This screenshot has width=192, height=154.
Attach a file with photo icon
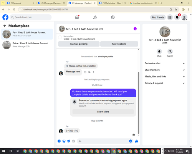click(64, 141)
